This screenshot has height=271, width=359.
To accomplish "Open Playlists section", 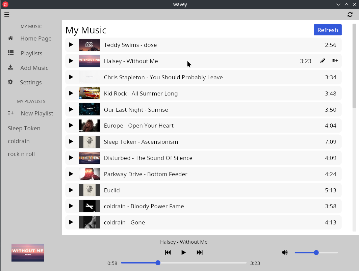I will point(32,53).
